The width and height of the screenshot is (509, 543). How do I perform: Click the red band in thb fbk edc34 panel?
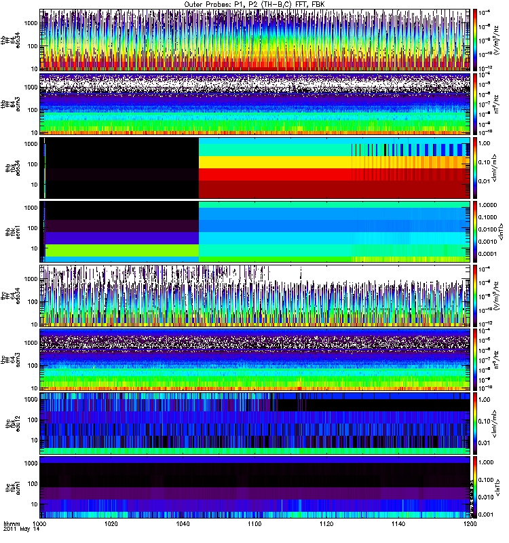click(x=271, y=174)
